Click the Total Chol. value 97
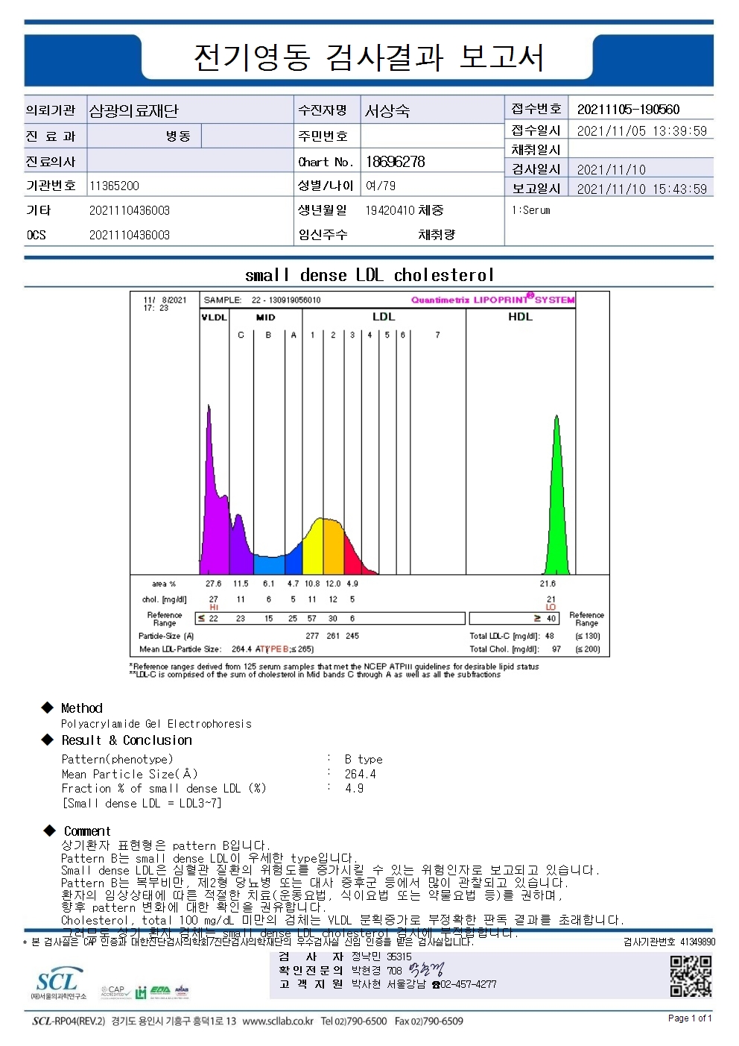Image resolution: width=739 pixels, height=1046 pixels. [x=556, y=649]
